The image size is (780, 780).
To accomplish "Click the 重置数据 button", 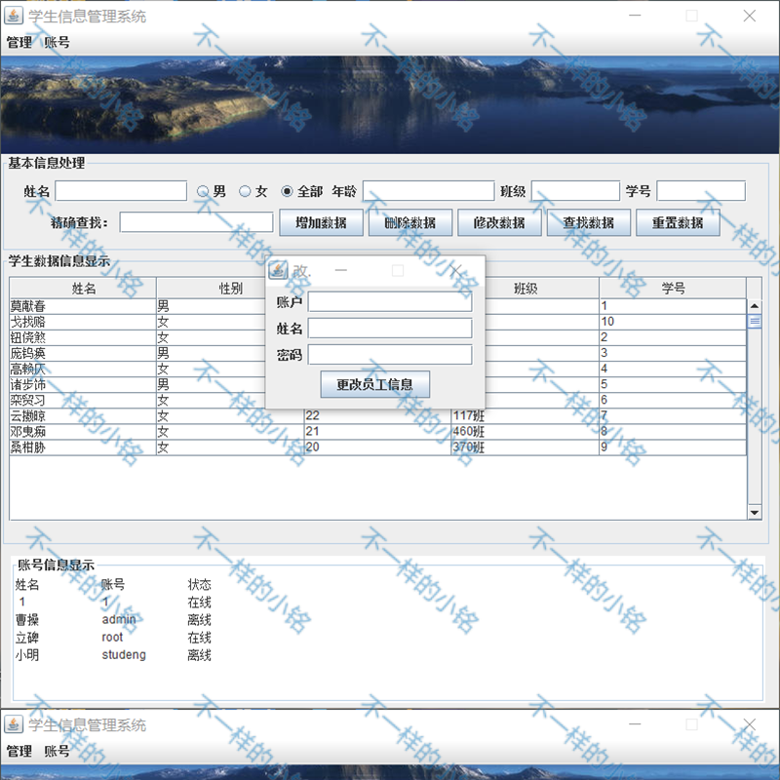I will (x=678, y=222).
